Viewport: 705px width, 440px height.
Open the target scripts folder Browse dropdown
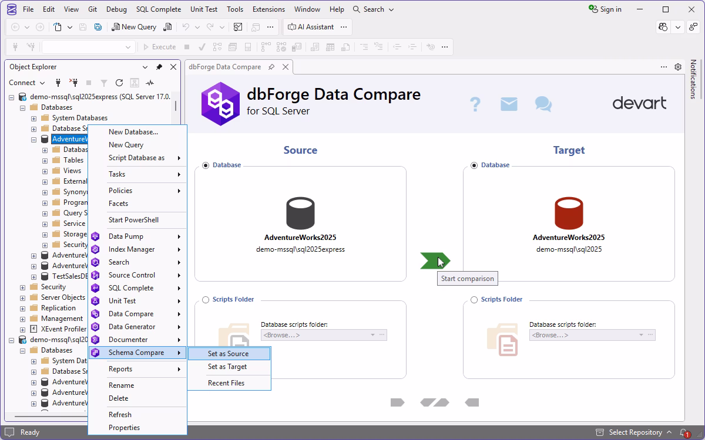pos(641,335)
